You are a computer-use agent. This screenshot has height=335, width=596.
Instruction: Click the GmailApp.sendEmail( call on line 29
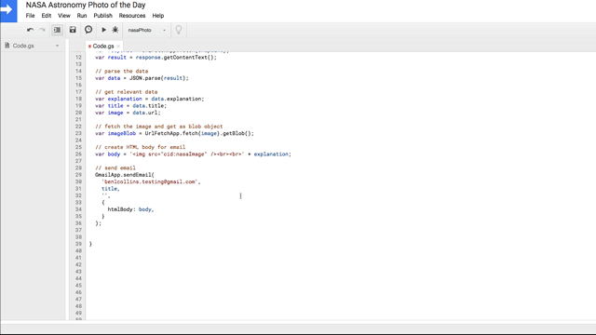pyautogui.click(x=125, y=175)
